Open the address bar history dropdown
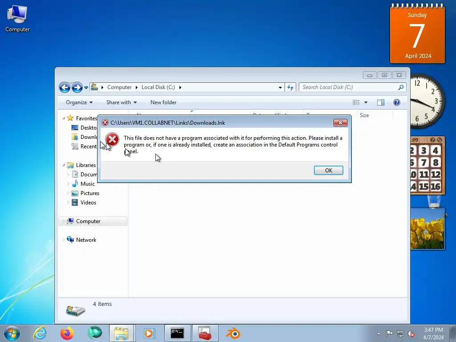456x342 pixels. pyautogui.click(x=280, y=87)
